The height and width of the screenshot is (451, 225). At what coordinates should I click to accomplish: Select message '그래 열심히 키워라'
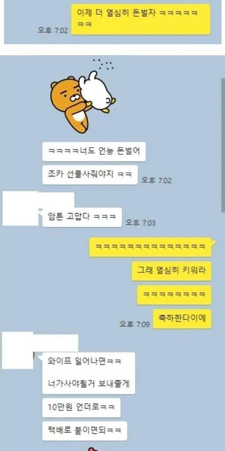click(171, 271)
